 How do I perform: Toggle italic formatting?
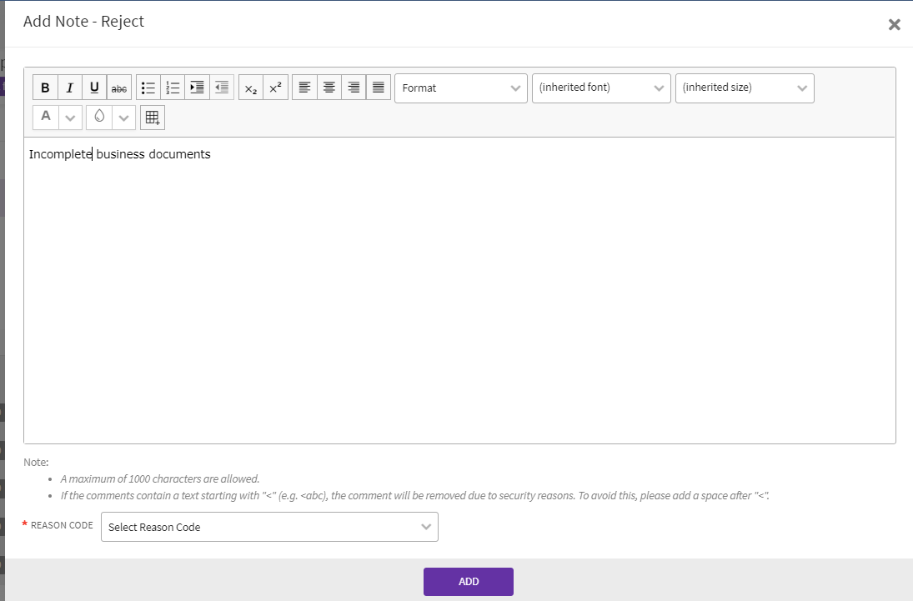pos(70,88)
